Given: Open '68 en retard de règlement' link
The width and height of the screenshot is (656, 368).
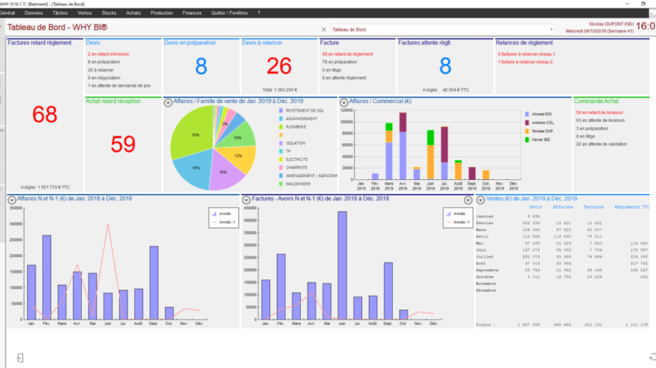Looking at the screenshot, I should (347, 54).
